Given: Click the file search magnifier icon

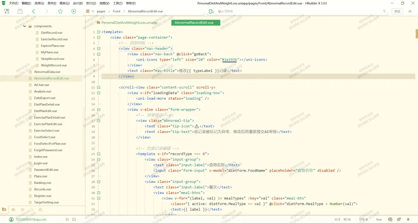Looking at the screenshot, I should click(211, 11).
